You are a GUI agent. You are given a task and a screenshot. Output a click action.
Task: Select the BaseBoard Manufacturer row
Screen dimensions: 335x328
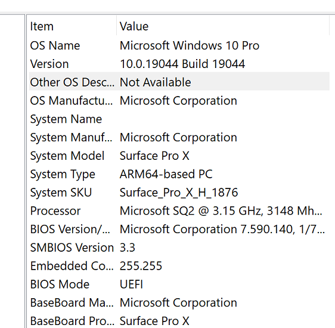click(x=179, y=303)
